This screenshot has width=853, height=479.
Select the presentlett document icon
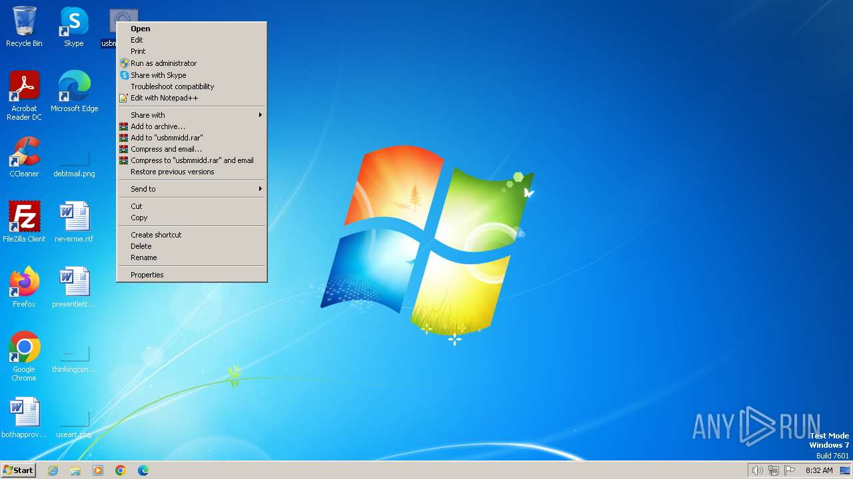pyautogui.click(x=74, y=287)
